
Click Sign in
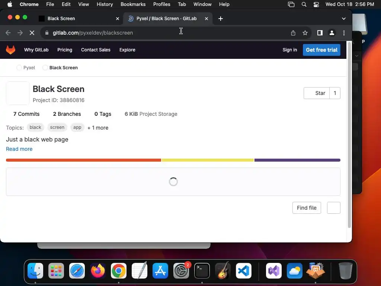(x=289, y=50)
